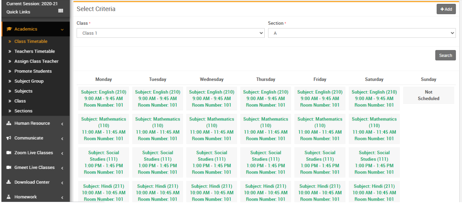Expand the Human Resource submenu arrow
This screenshot has height=205, width=462.
click(x=62, y=124)
